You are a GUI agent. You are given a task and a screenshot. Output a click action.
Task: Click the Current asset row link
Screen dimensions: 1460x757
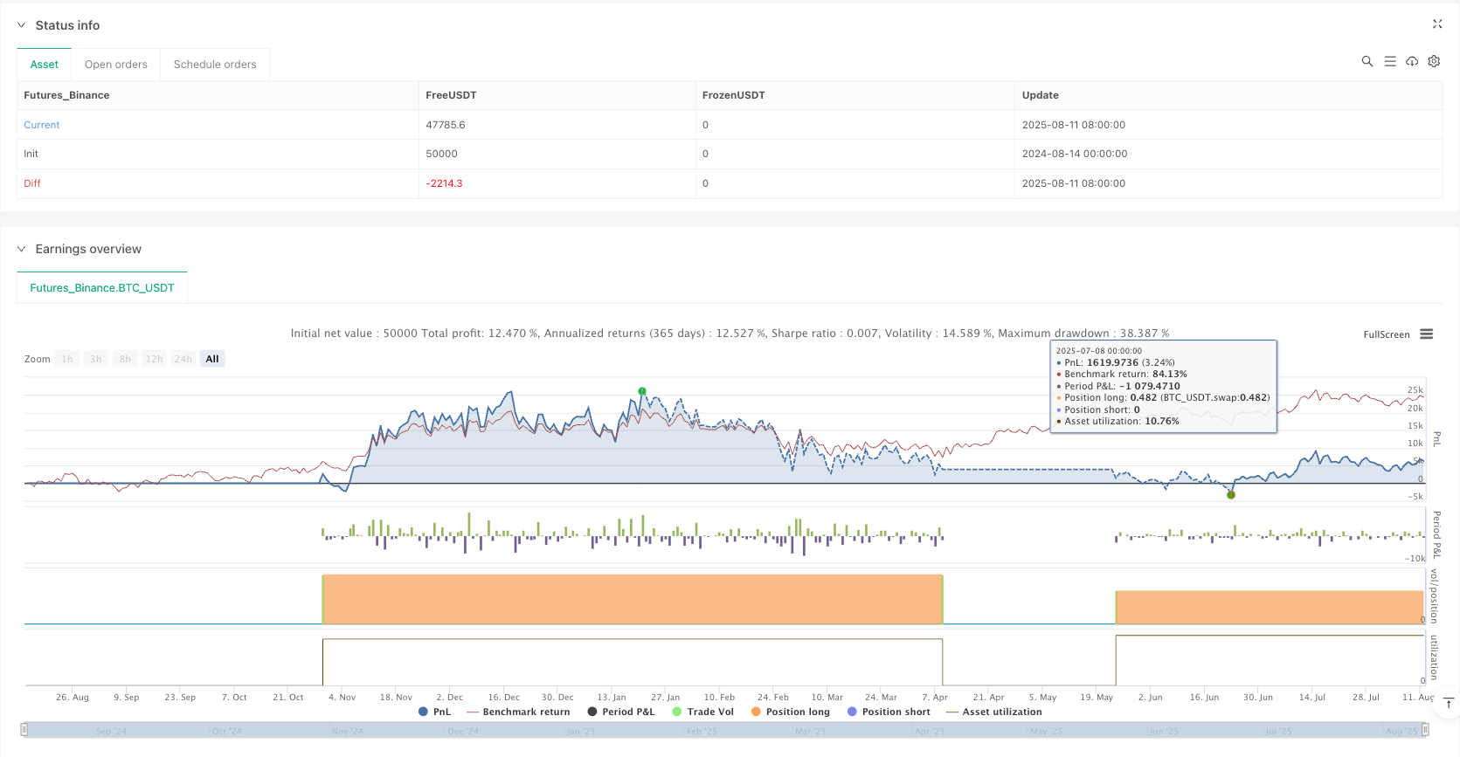(x=42, y=125)
